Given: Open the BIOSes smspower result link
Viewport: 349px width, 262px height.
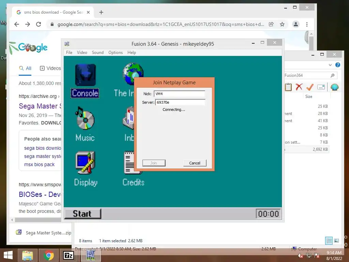Looking at the screenshot, I should coord(40,194).
